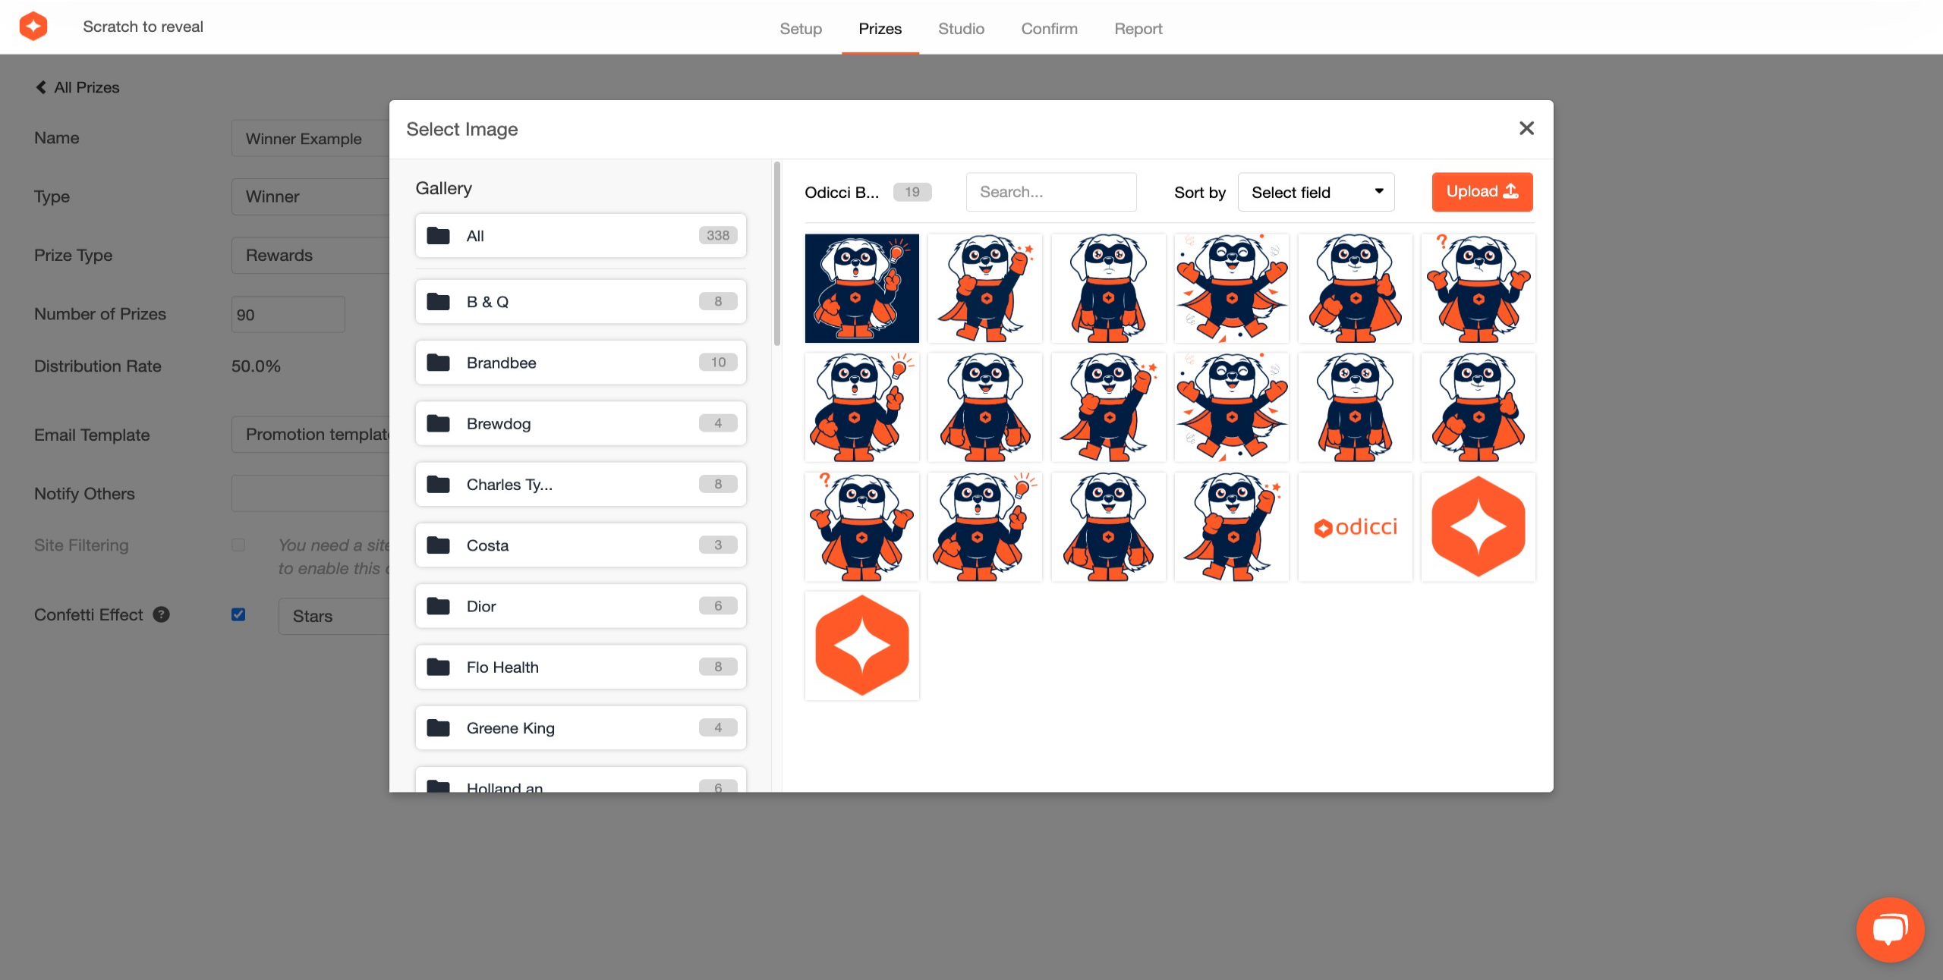
Task: Open the Stars confetti style dropdown
Action: coord(334,616)
